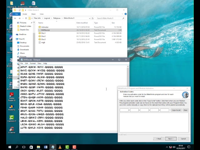Open Explorer Share ribbon tab
Screen dimensions: 200x150
click(x=33, y=14)
